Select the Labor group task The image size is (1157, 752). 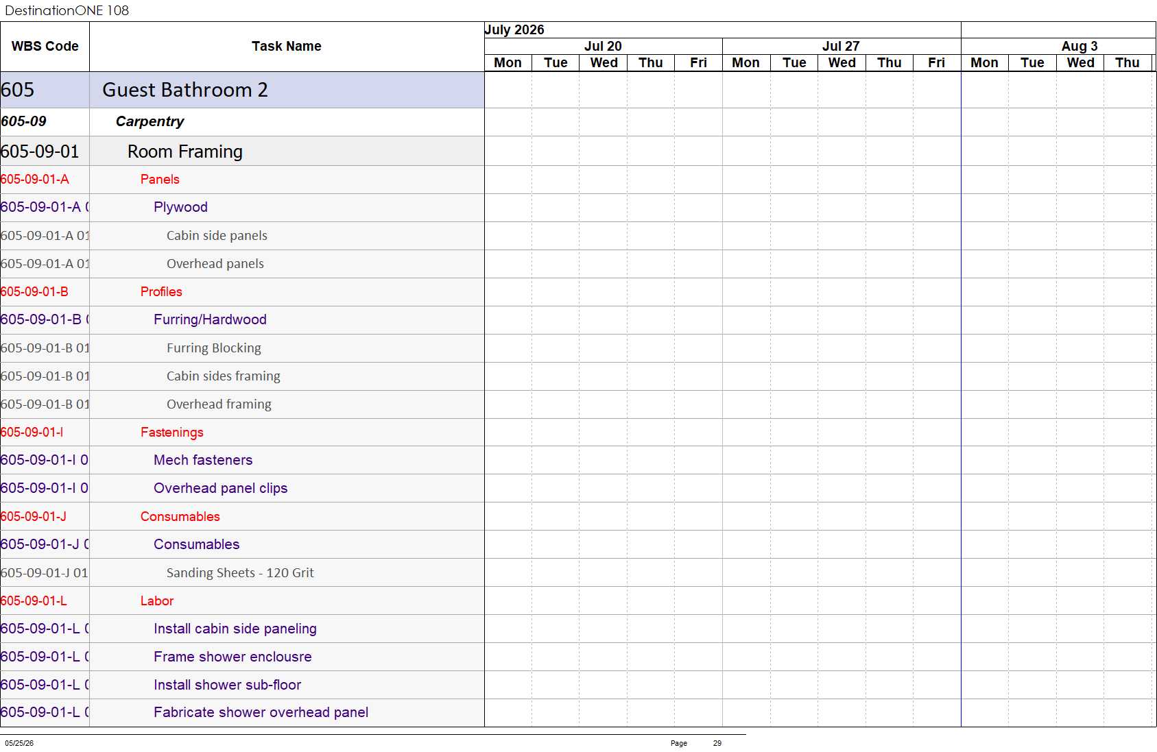pyautogui.click(x=242, y=601)
